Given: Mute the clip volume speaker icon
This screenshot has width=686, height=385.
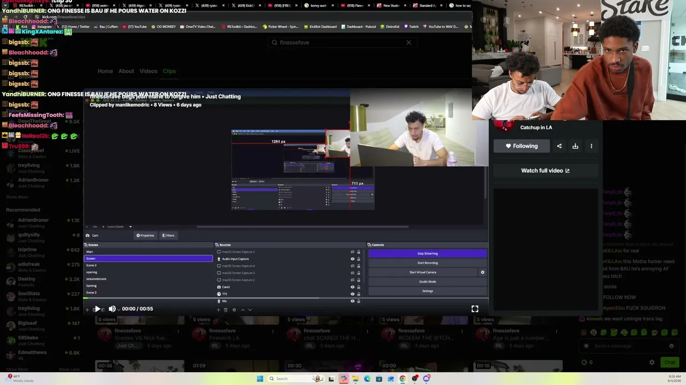Looking at the screenshot, I should (112, 309).
